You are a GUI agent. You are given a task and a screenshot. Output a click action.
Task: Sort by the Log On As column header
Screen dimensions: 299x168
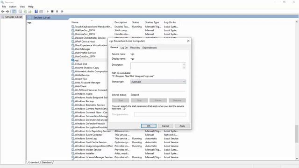tap(171, 22)
